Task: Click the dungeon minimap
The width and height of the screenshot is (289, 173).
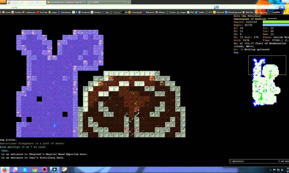Action: click(x=266, y=82)
